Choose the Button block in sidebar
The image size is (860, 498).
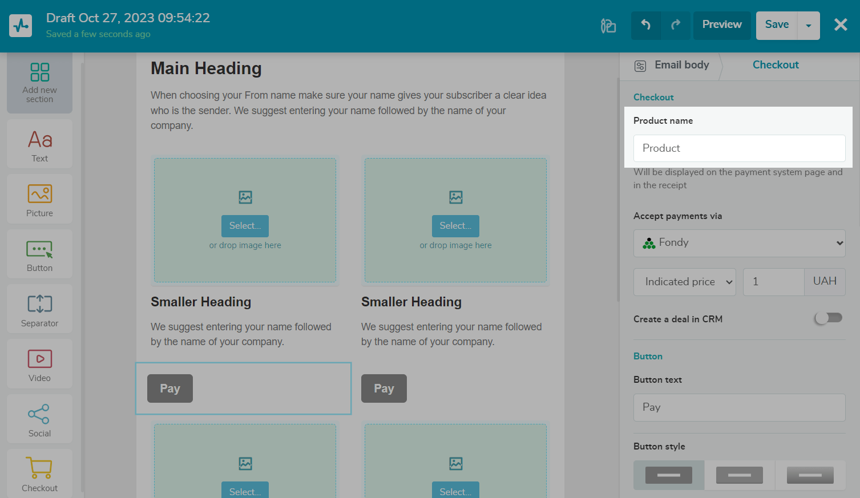39,250
